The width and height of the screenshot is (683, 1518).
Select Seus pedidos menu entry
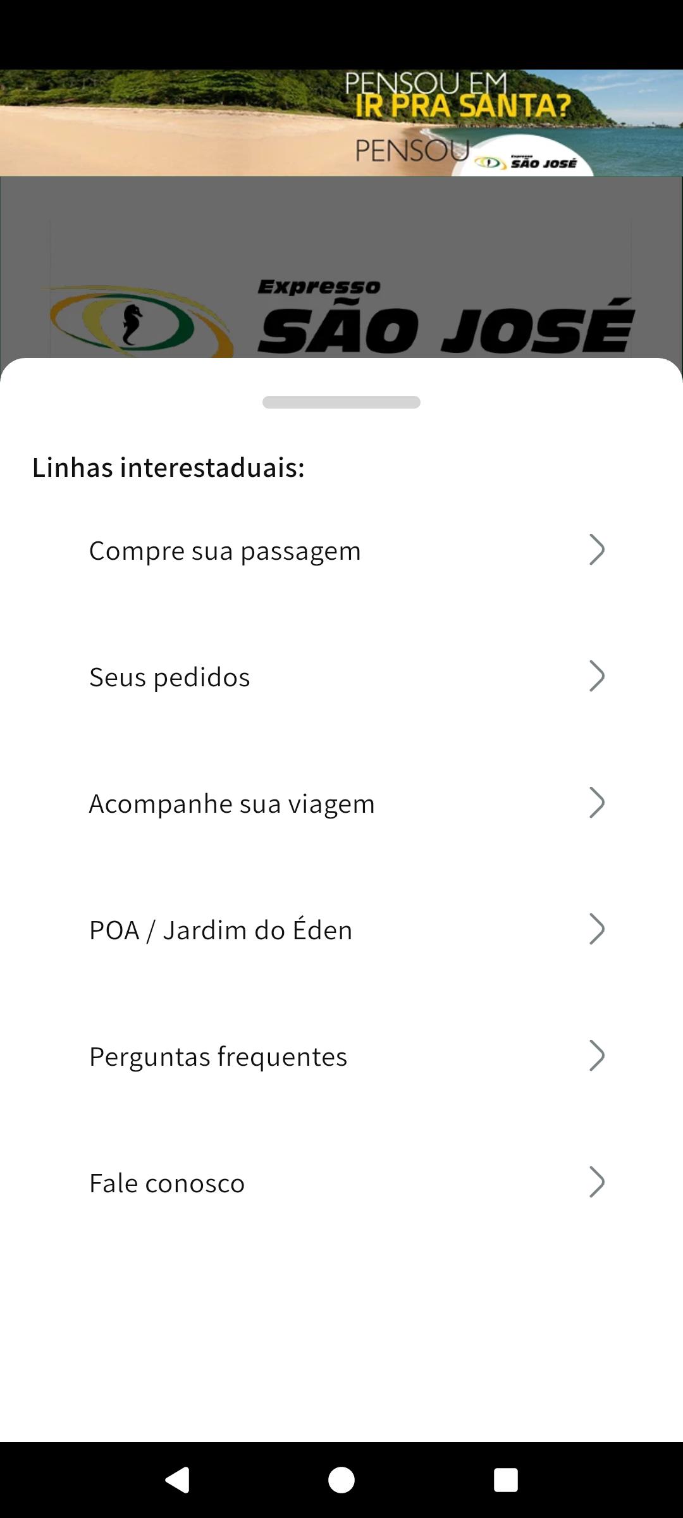click(169, 677)
